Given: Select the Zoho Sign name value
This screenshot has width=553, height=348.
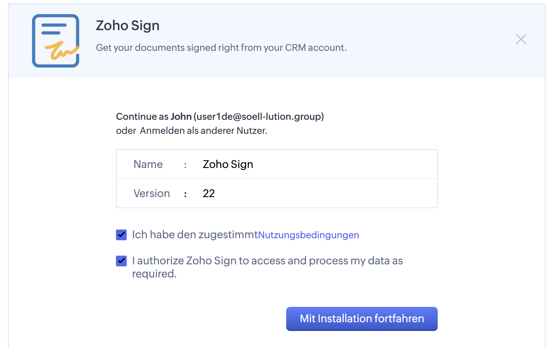Looking at the screenshot, I should [x=228, y=164].
